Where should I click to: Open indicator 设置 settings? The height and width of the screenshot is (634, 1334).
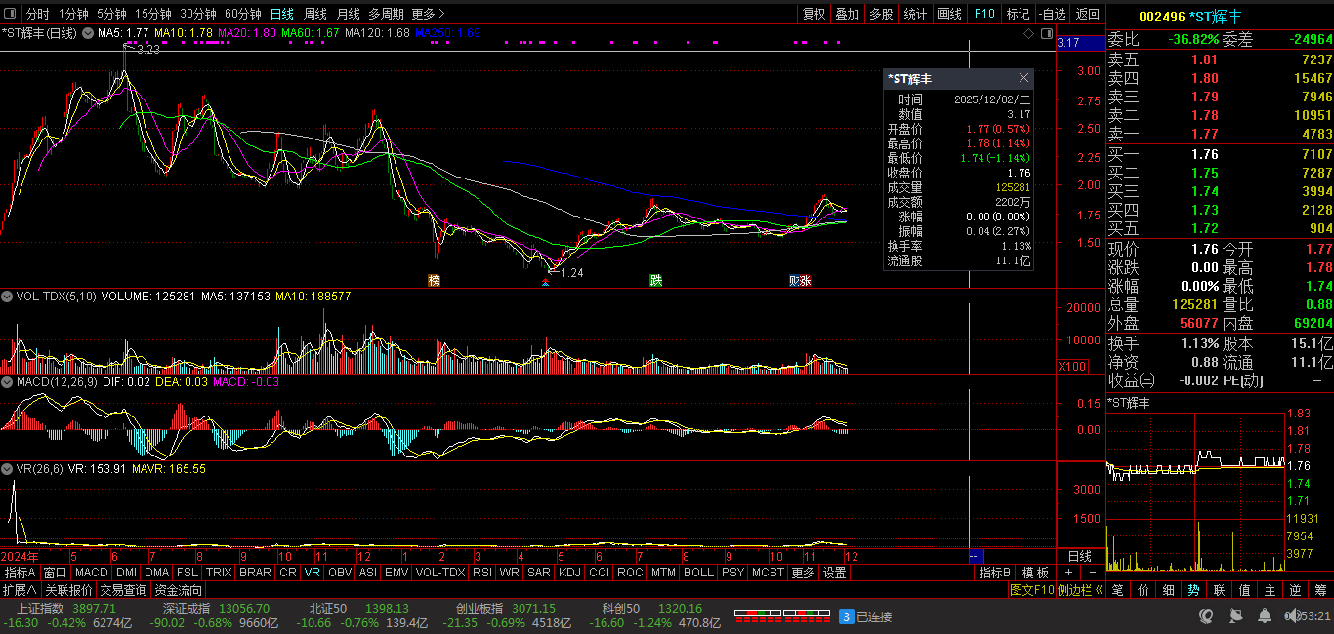834,573
